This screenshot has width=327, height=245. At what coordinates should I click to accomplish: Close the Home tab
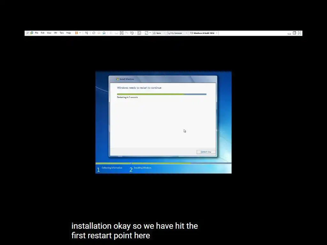(164, 33)
